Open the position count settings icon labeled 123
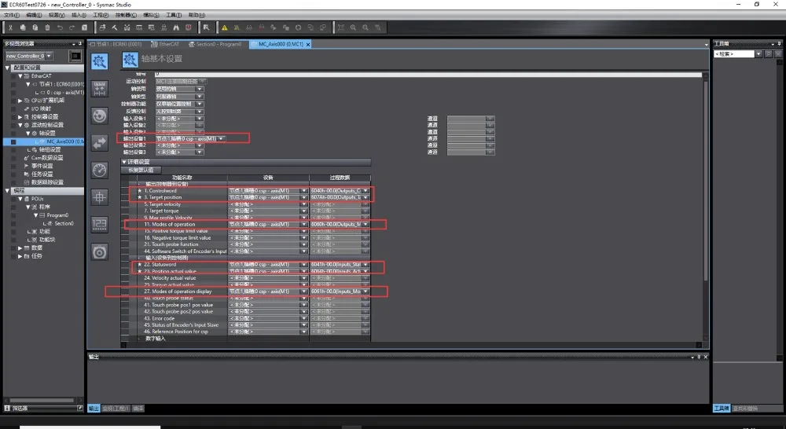Viewport: 786px width, 429px height. [99, 224]
